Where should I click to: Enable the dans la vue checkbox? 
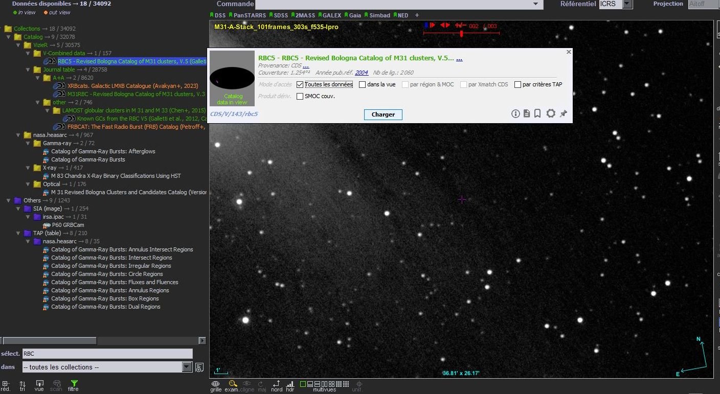pos(363,84)
